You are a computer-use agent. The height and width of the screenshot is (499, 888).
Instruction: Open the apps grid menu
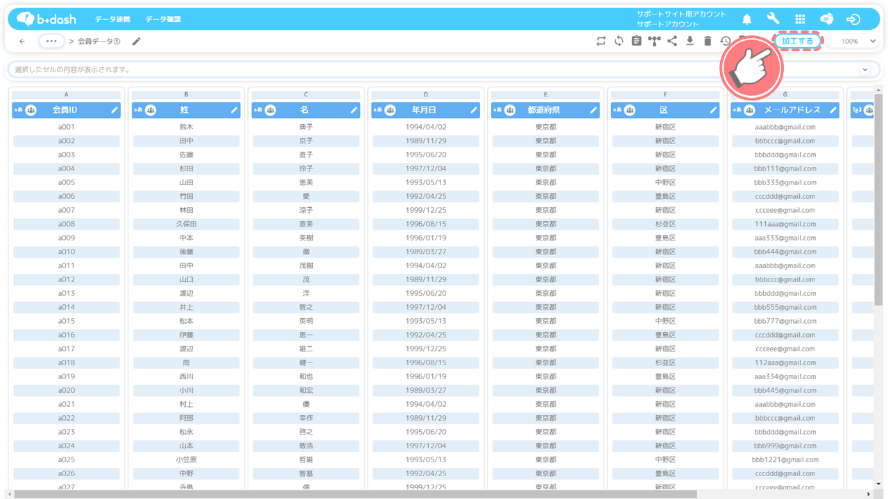click(x=800, y=19)
